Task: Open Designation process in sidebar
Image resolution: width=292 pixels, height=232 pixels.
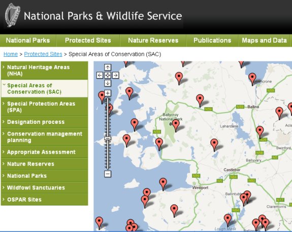Action: click(44, 122)
